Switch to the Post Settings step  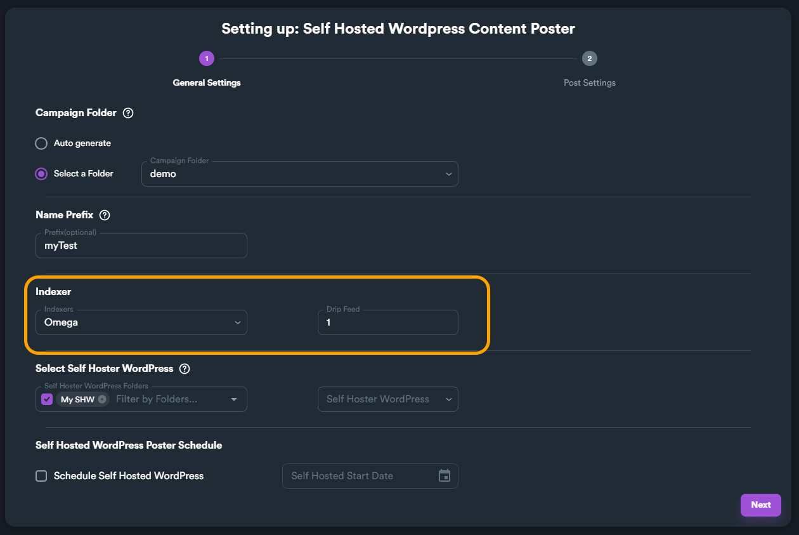pos(590,83)
